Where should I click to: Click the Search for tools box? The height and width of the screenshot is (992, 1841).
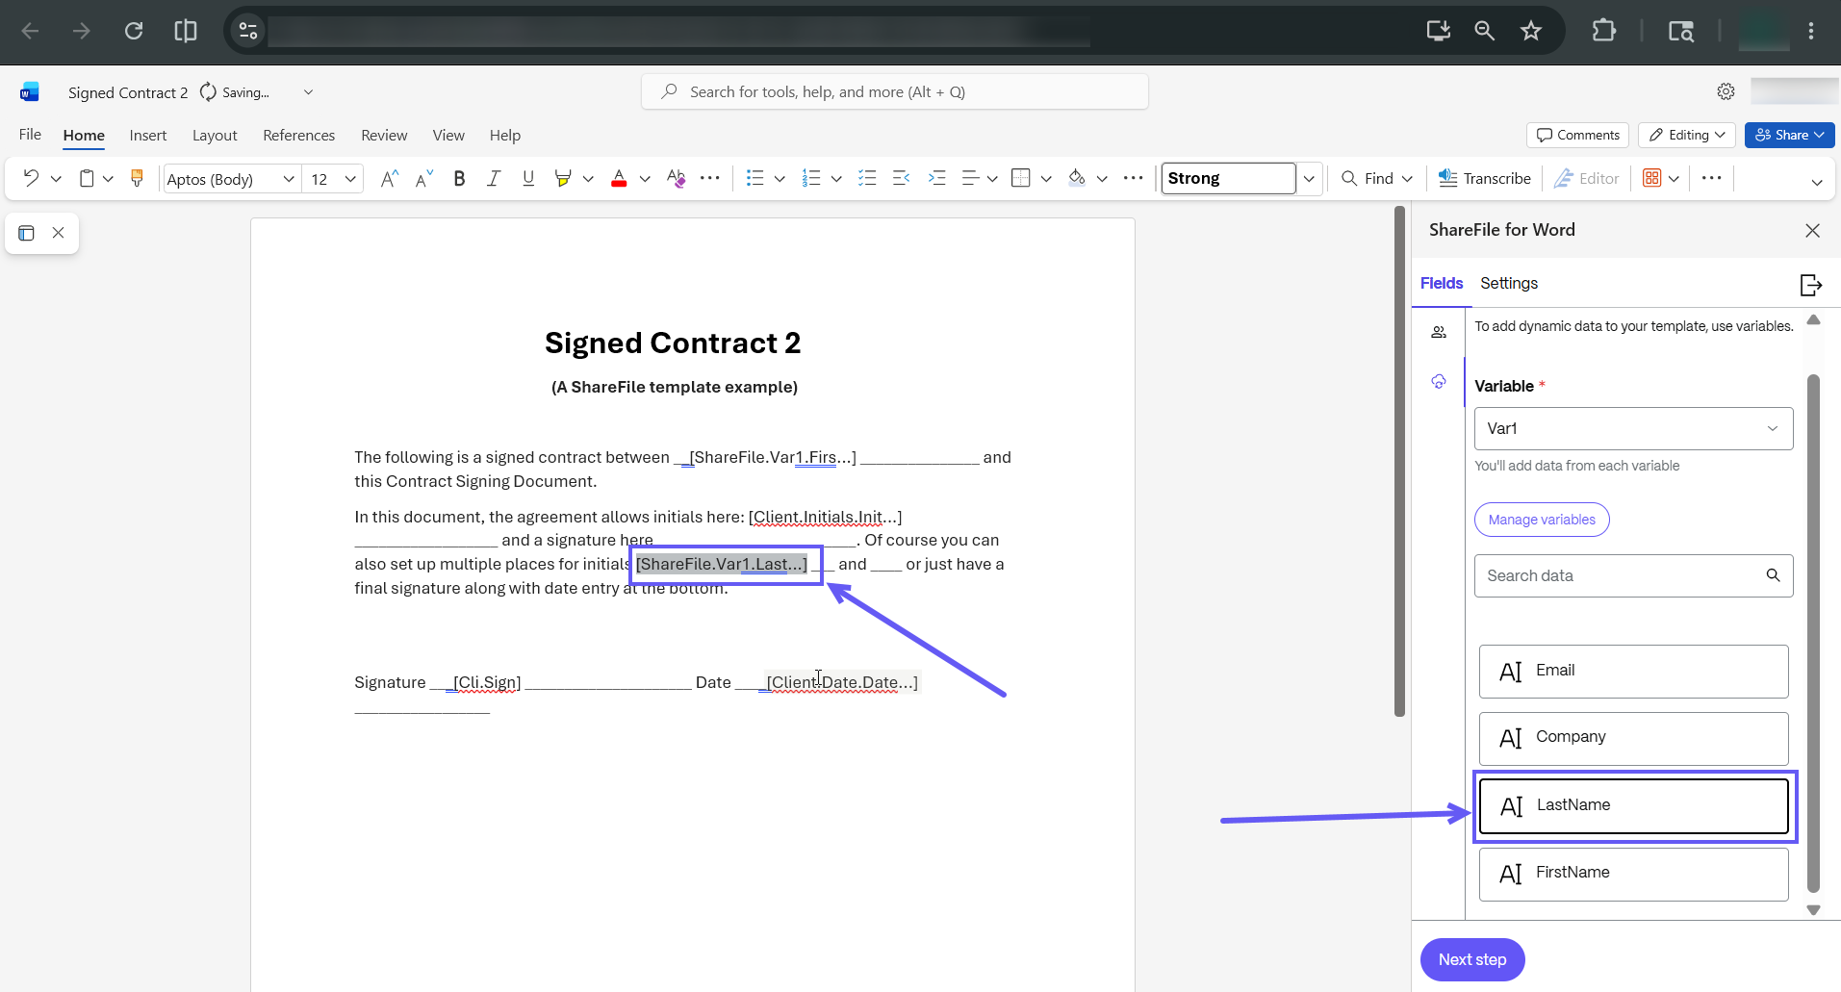[x=895, y=91]
